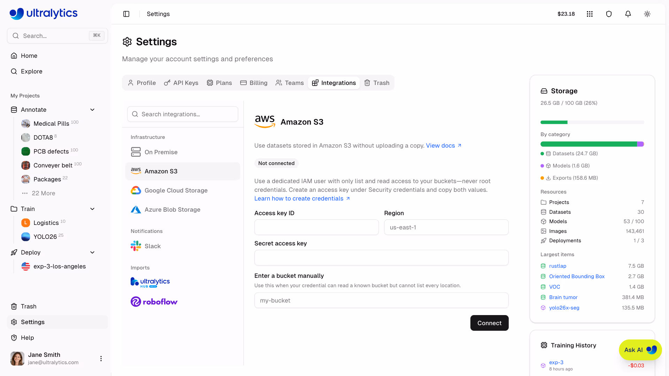Screen dimensions: 669x376
Task: Switch to Profile tab
Action: click(x=141, y=83)
